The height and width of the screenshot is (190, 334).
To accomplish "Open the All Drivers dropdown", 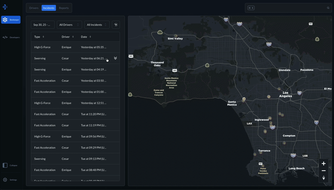I will (x=69, y=25).
